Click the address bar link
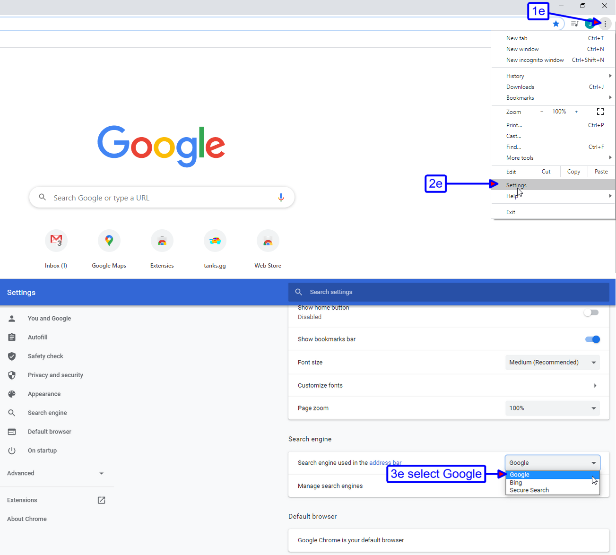The width and height of the screenshot is (616, 555). [x=385, y=463]
